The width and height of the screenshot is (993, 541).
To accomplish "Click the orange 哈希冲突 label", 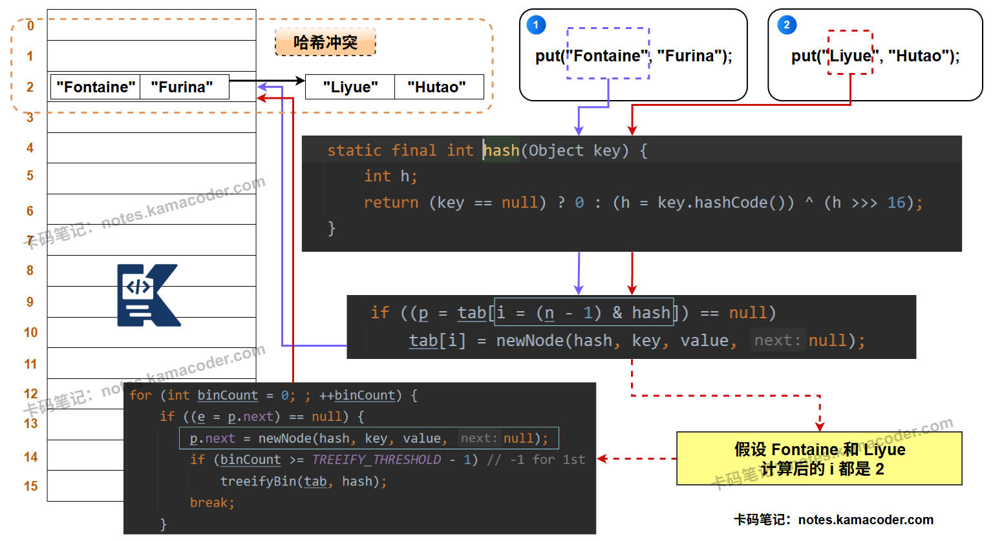I will point(325,43).
